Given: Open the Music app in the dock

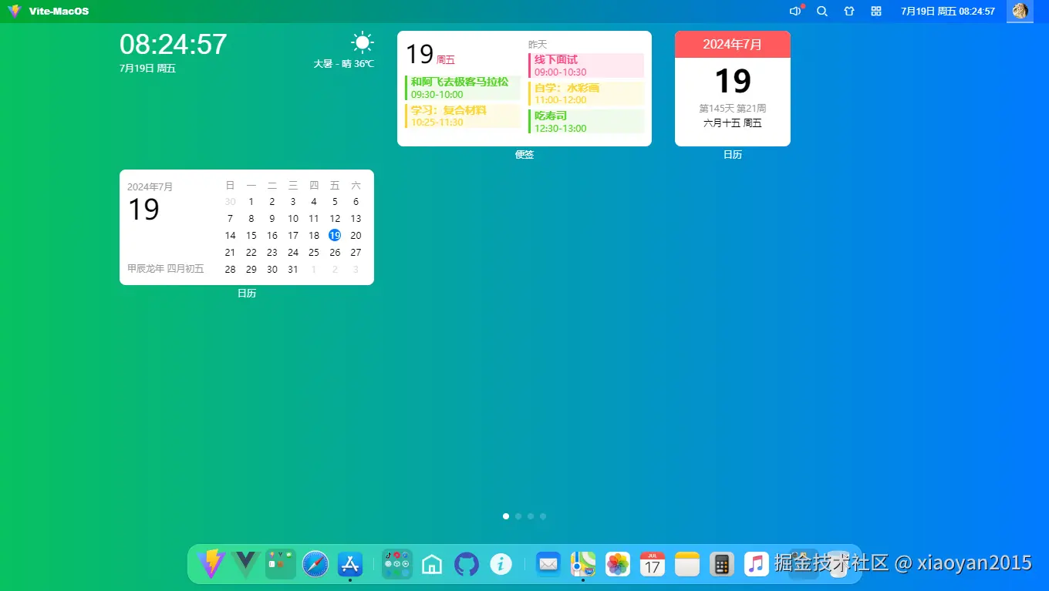Looking at the screenshot, I should click(x=757, y=564).
